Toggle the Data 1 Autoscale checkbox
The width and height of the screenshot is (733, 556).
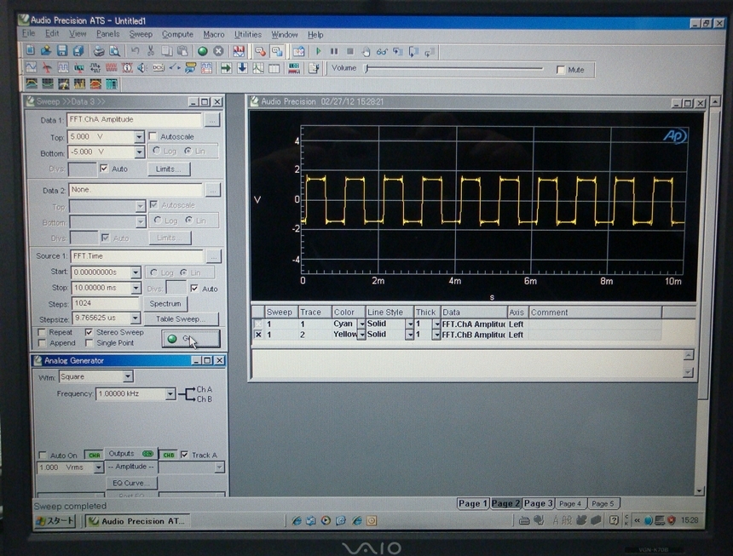pyautogui.click(x=153, y=136)
